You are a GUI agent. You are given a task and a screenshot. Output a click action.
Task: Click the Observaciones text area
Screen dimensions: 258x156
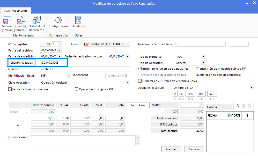pos(83,140)
